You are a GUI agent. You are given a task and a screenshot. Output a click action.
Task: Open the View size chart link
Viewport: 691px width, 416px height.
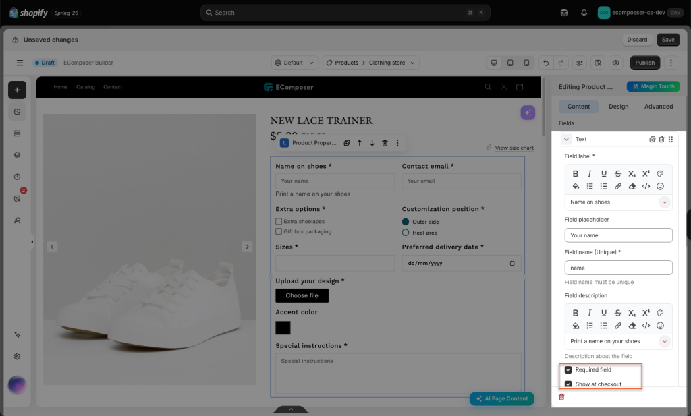[x=514, y=148]
